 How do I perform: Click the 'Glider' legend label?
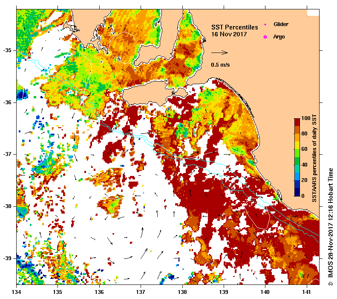click(x=281, y=24)
